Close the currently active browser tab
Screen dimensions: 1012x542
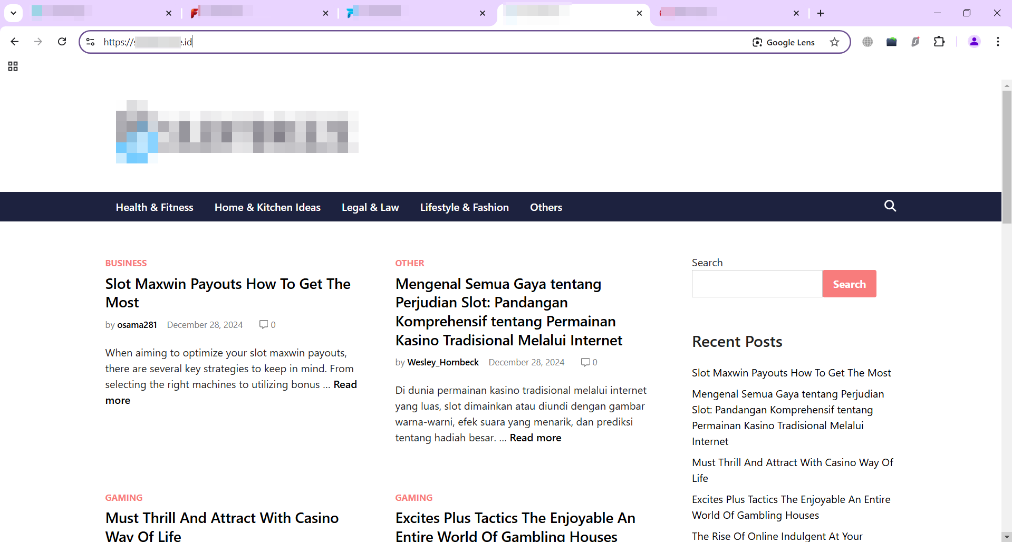639,13
